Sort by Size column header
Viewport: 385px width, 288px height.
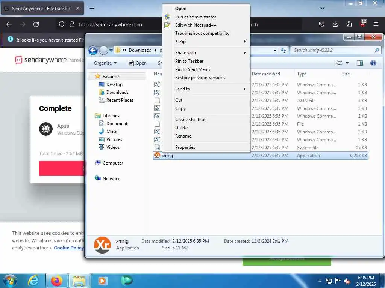pos(346,74)
